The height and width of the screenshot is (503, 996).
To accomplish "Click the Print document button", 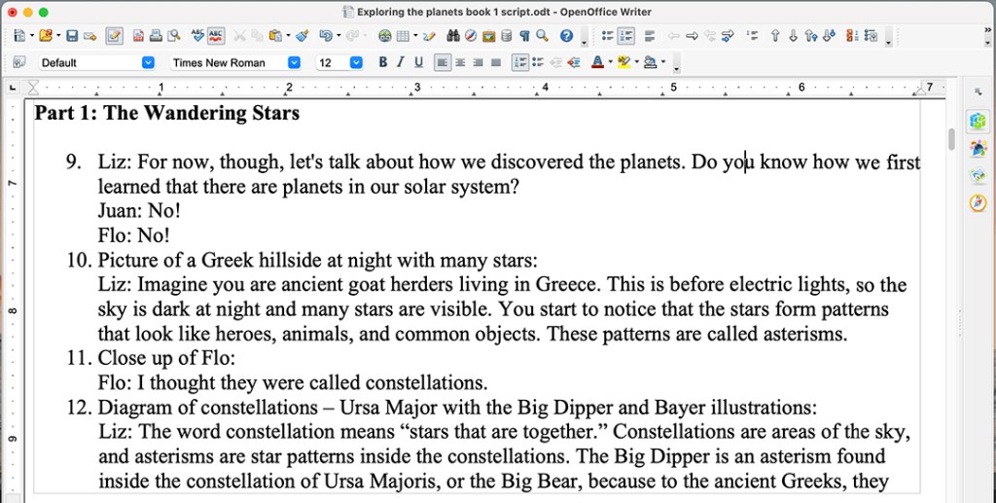I will pyautogui.click(x=157, y=36).
